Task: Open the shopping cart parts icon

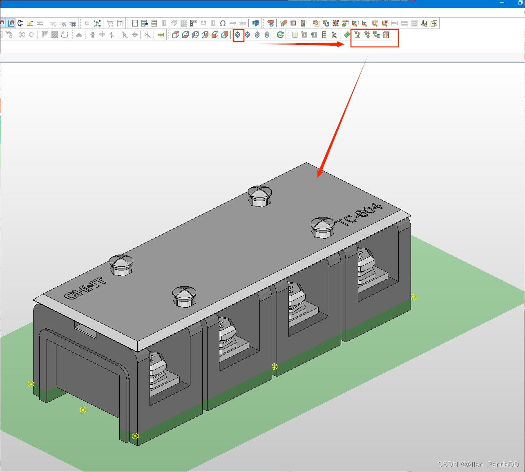Action: click(x=110, y=23)
